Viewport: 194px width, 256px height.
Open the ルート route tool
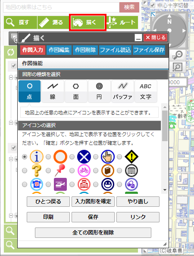(122, 22)
